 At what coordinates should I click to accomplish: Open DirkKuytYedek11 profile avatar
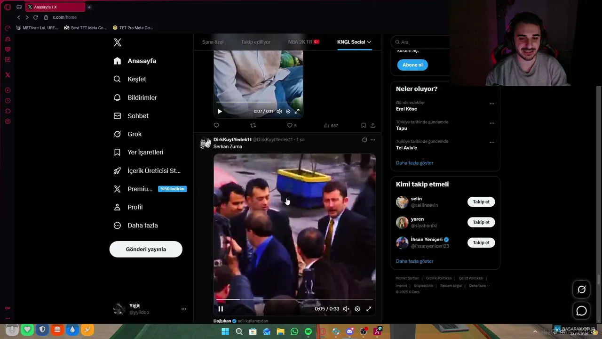[206, 143]
